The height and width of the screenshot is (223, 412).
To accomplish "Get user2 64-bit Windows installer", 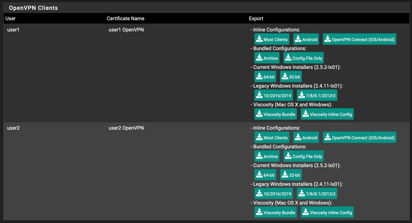I will tap(265, 175).
